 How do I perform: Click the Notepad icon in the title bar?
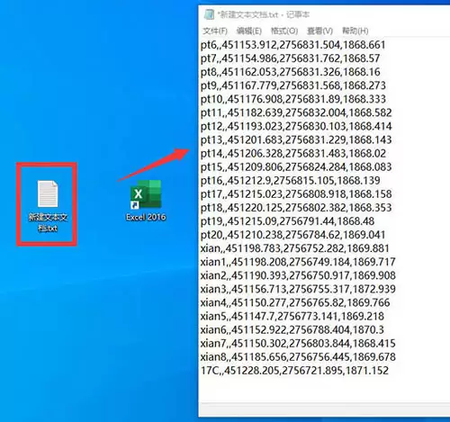[x=209, y=14]
